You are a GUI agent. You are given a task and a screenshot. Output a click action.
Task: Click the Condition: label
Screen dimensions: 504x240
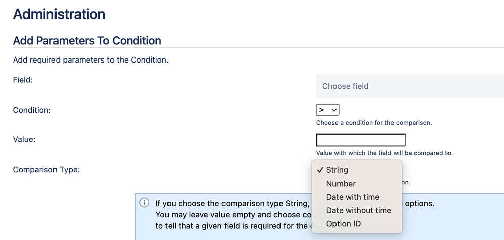[32, 110]
